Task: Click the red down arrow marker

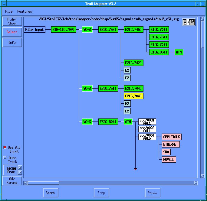Action: coord(136,169)
